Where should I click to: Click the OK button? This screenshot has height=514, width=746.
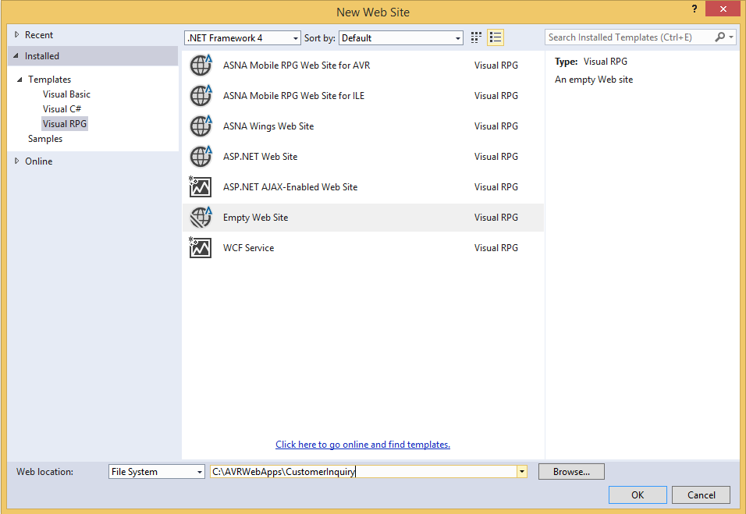(638, 495)
